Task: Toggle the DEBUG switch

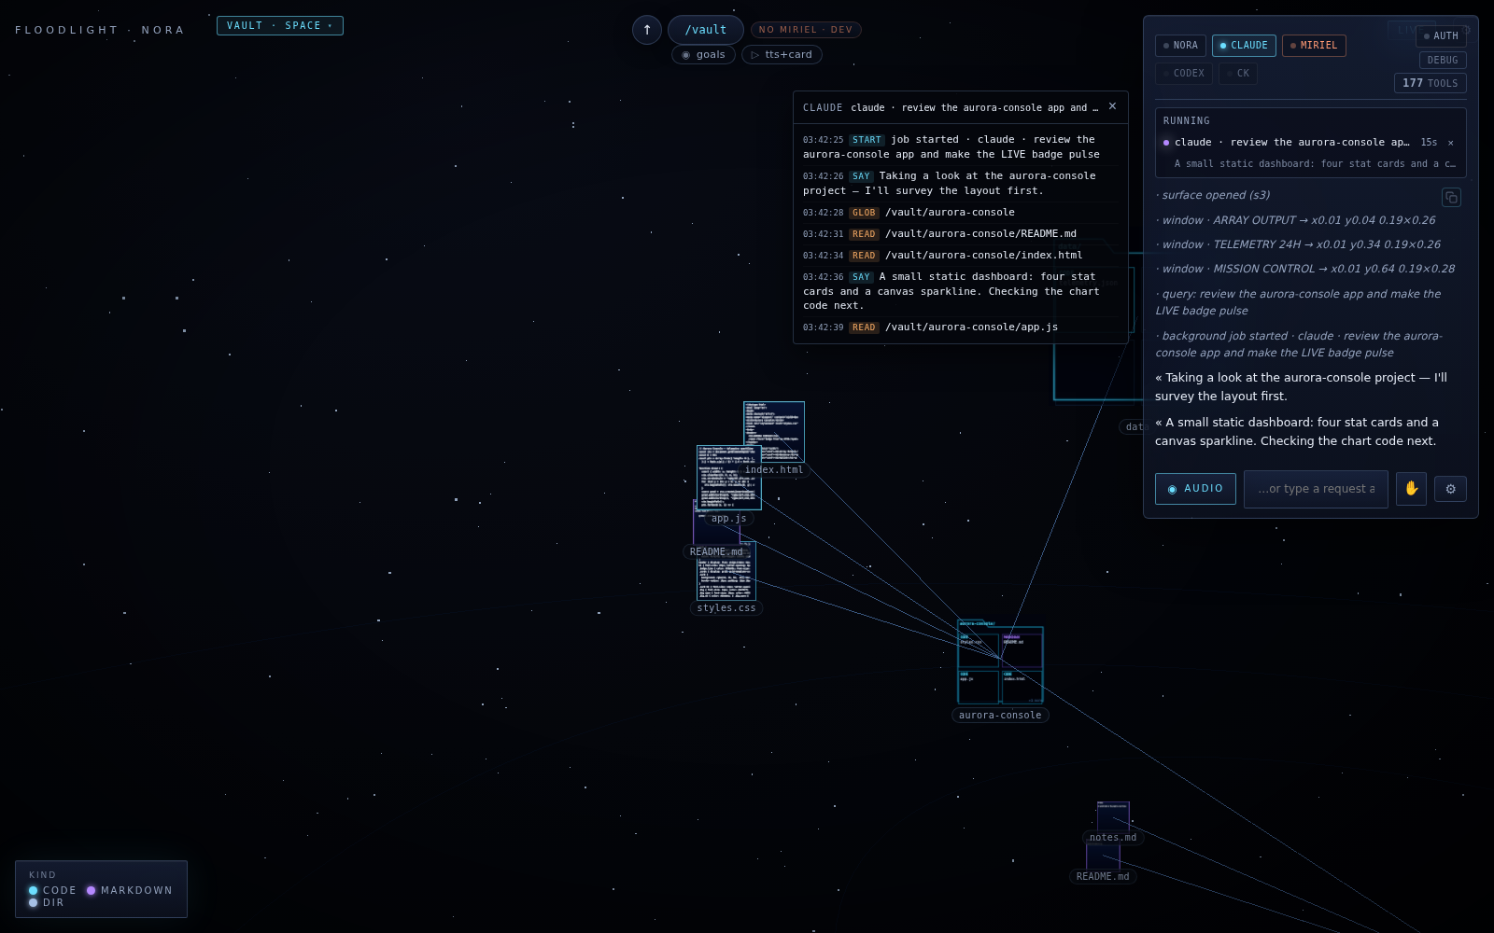Action: [1443, 61]
